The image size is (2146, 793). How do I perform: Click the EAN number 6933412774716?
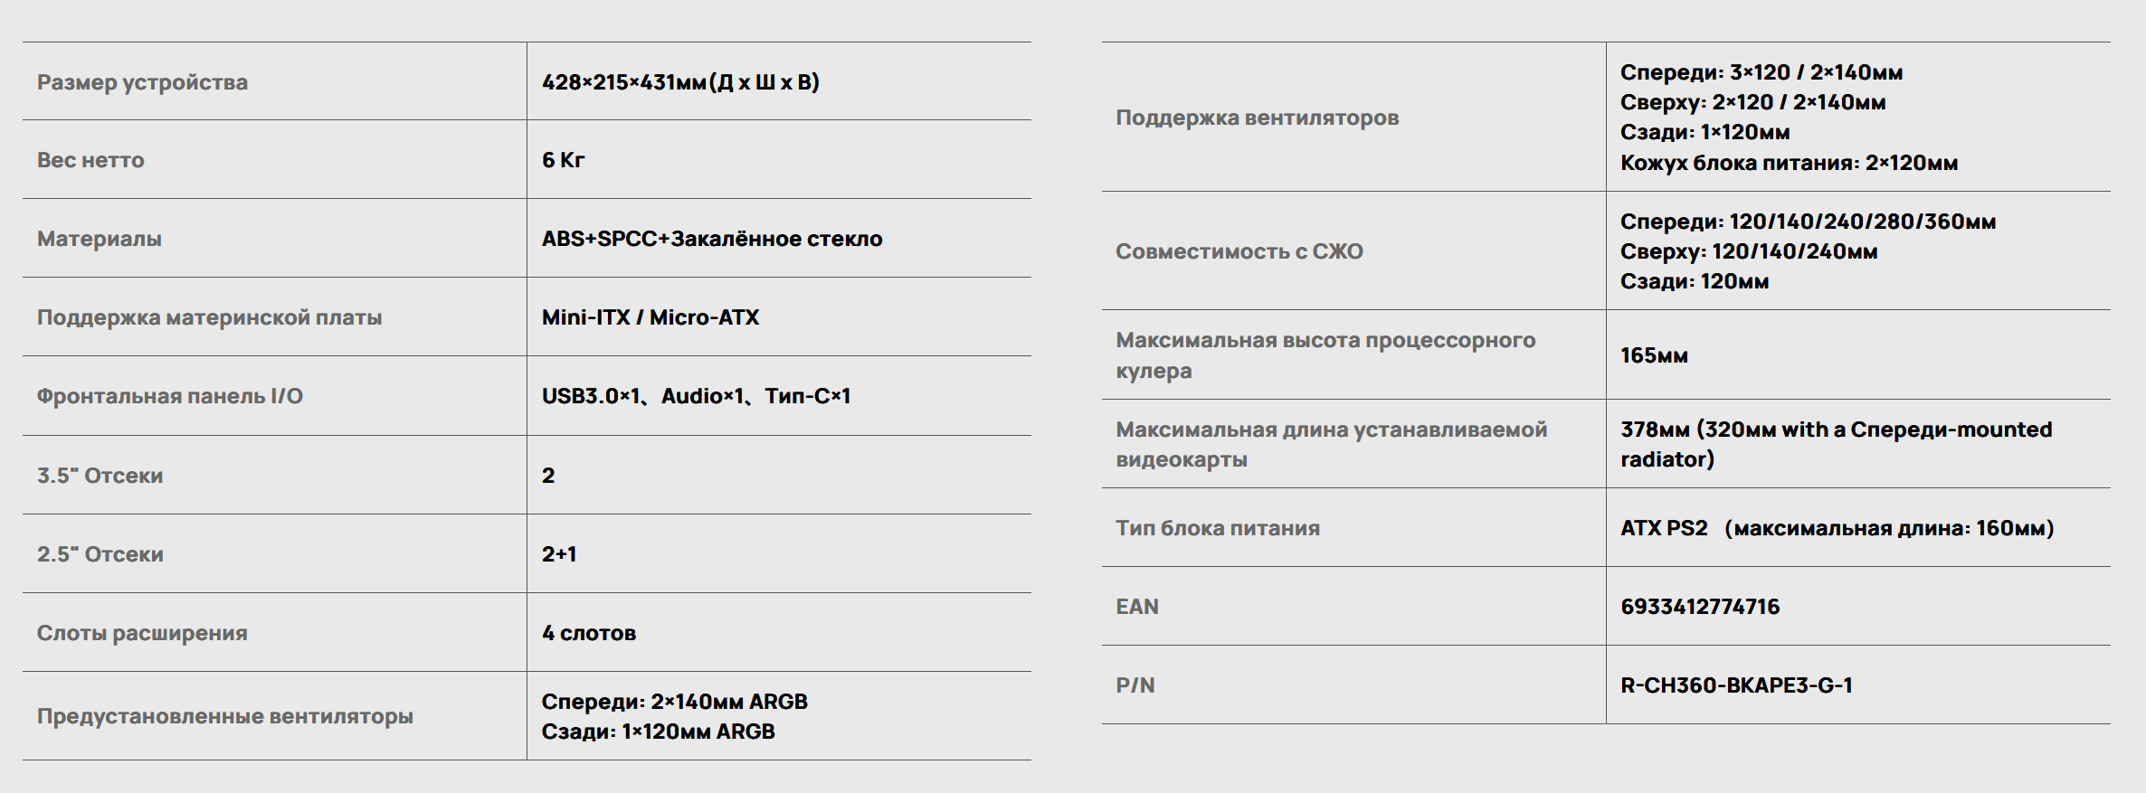tap(1700, 607)
